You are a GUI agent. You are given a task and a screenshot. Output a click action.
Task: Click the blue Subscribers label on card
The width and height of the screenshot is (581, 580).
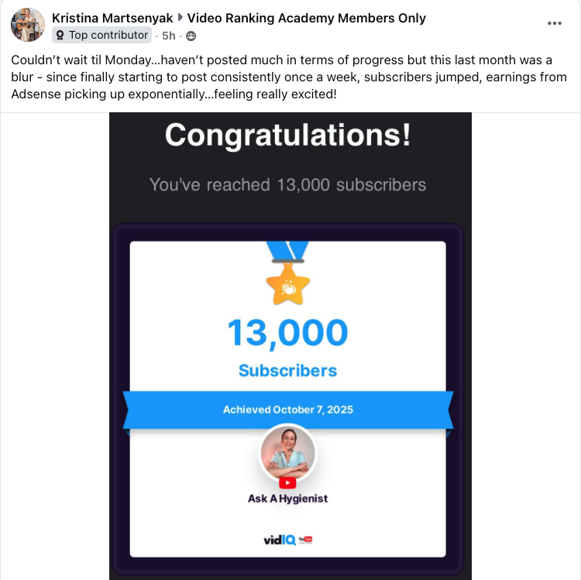pos(287,371)
